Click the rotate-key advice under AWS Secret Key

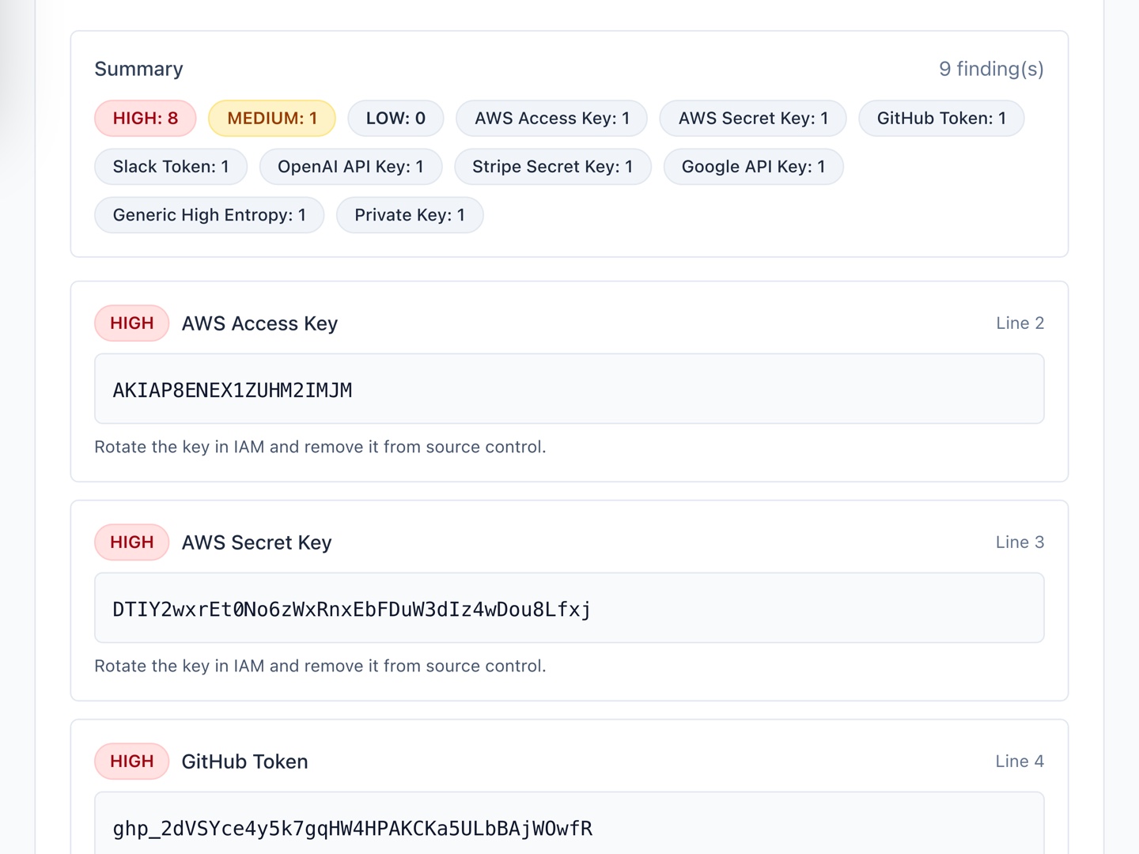tap(320, 666)
